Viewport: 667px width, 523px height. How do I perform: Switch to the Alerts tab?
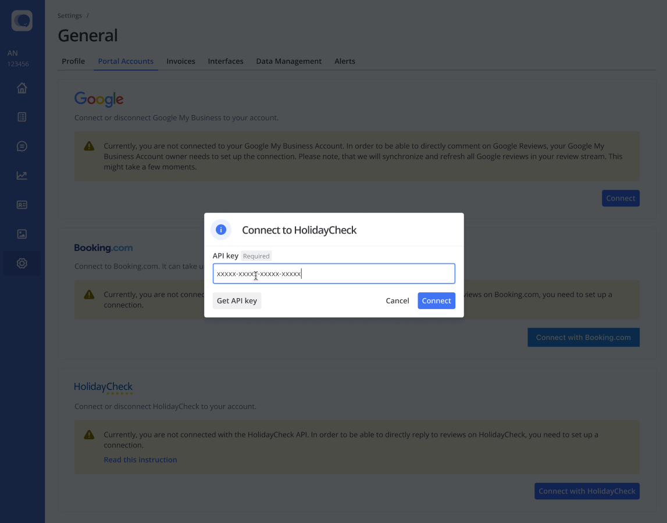tap(345, 61)
